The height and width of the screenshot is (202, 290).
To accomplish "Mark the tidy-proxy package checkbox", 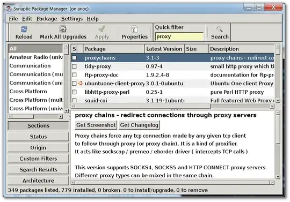I will point(74,66).
